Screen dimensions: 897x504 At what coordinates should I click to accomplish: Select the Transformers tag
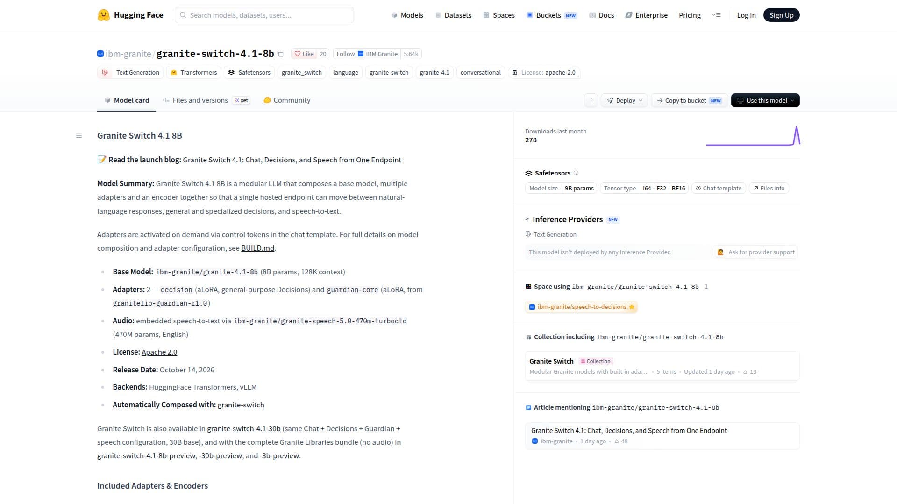[x=194, y=72]
